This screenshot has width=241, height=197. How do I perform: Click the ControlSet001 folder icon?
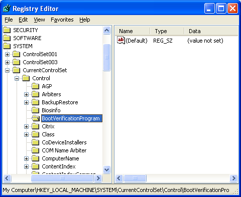point(17,54)
